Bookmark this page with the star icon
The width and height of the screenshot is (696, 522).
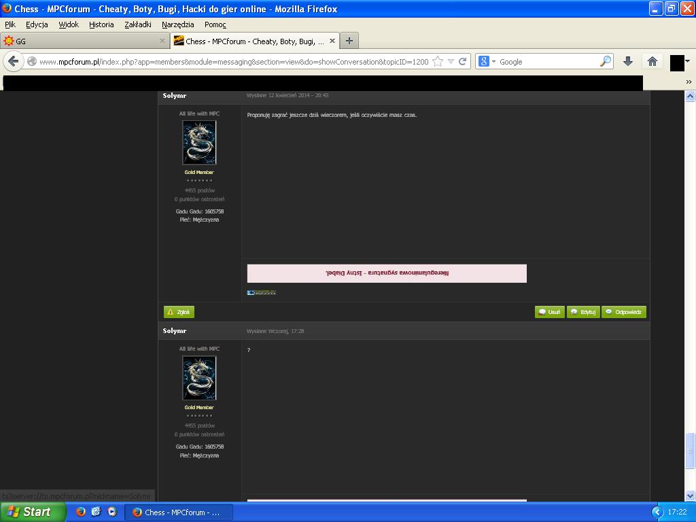pos(438,61)
